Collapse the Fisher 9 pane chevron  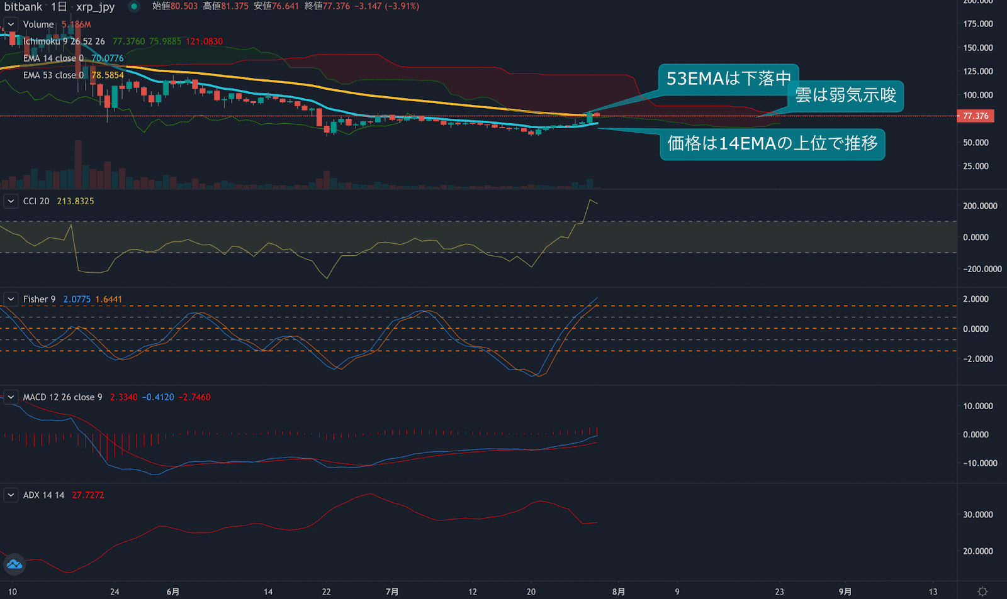click(x=11, y=299)
